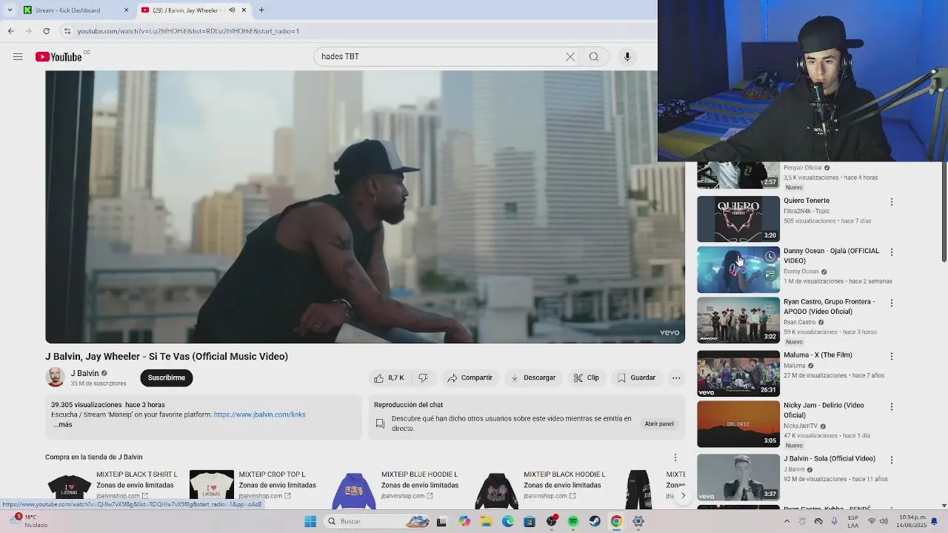Open Spotify from the taskbar
This screenshot has height=533, width=948.
coord(573,521)
